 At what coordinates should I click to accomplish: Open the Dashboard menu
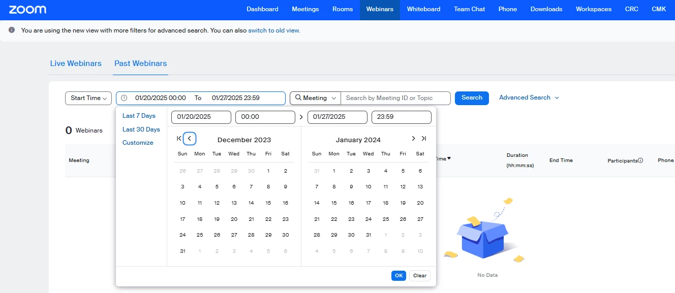pyautogui.click(x=262, y=9)
